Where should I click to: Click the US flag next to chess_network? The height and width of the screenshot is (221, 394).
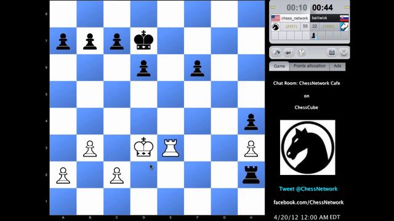[x=275, y=18]
